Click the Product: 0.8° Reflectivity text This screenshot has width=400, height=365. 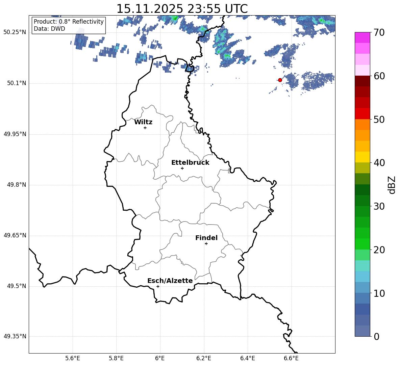tap(69, 22)
